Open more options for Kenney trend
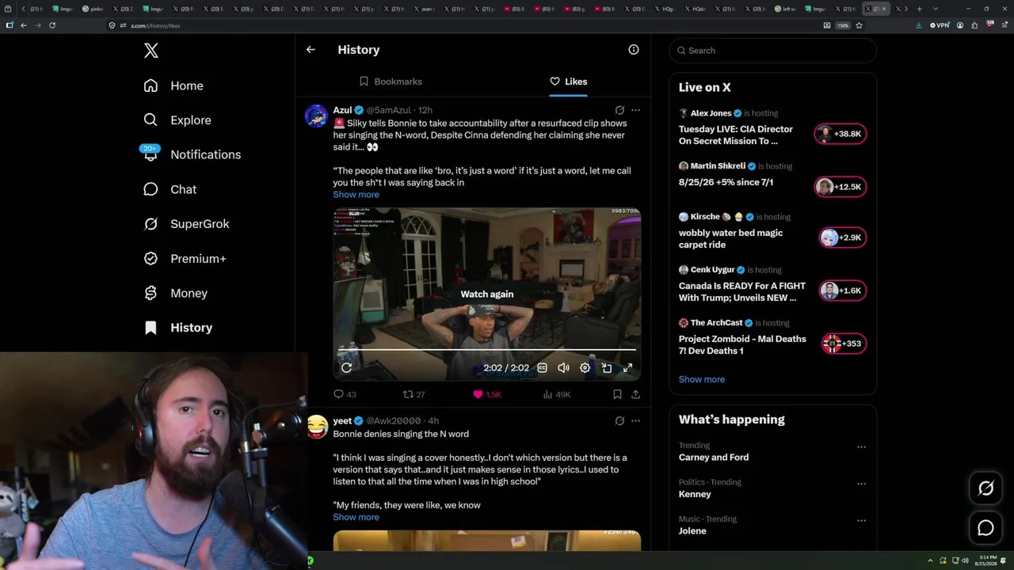The width and height of the screenshot is (1014, 570). (x=861, y=483)
